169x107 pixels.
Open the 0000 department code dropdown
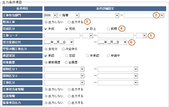tap(55, 15)
